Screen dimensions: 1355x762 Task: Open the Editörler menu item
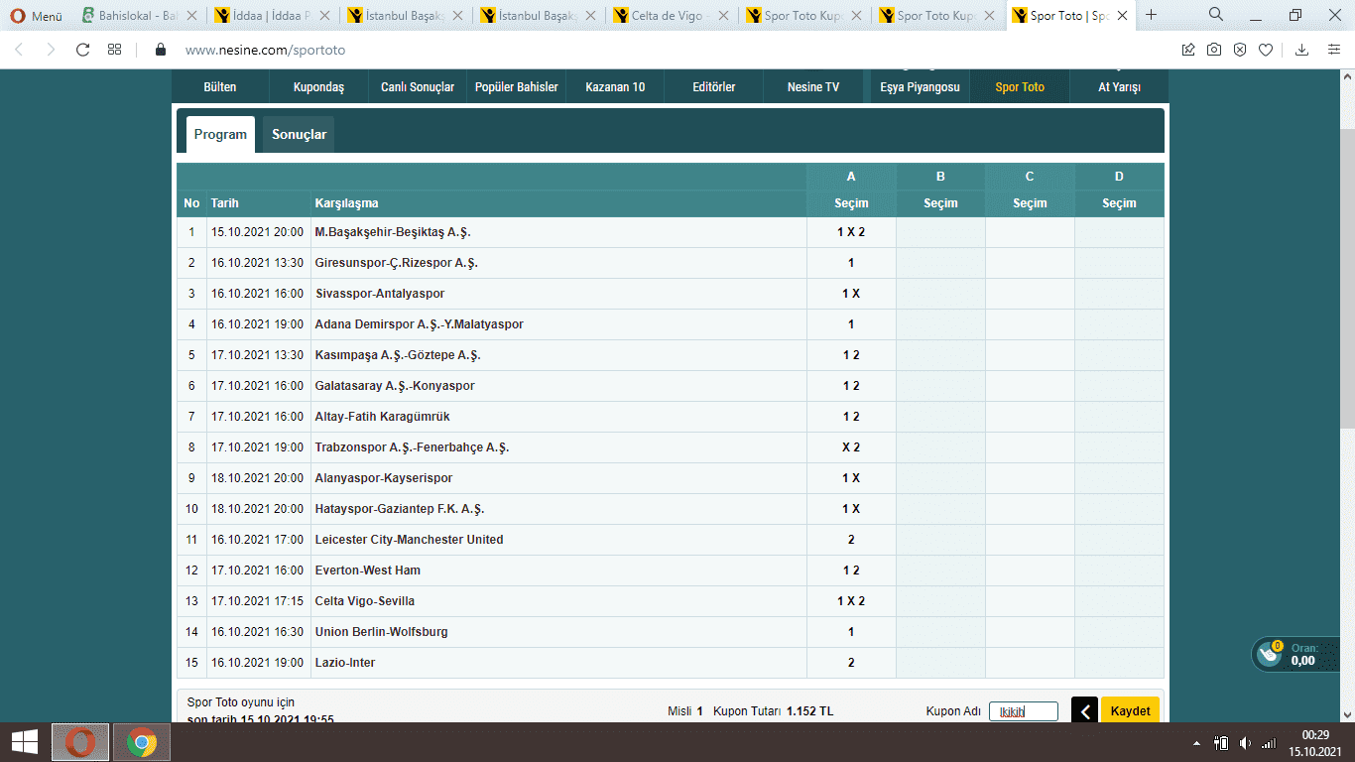pyautogui.click(x=714, y=87)
